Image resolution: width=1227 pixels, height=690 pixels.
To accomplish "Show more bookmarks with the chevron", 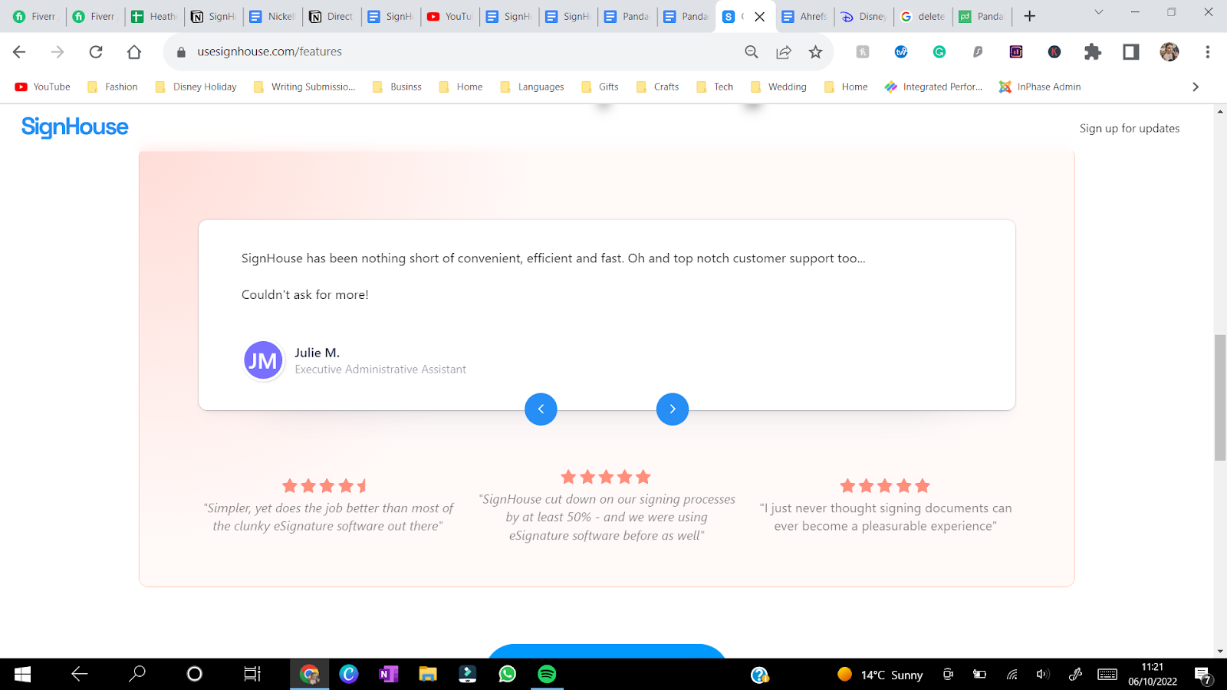I will click(1196, 87).
